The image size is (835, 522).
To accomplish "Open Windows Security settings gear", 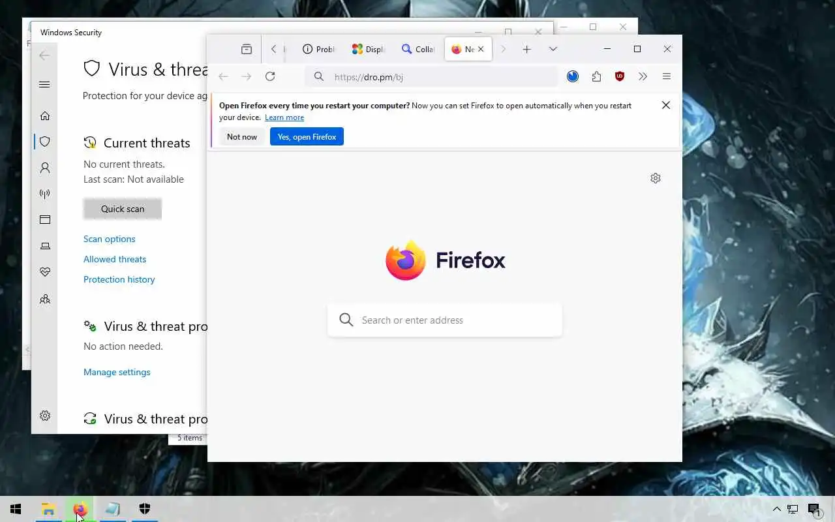I will point(45,416).
